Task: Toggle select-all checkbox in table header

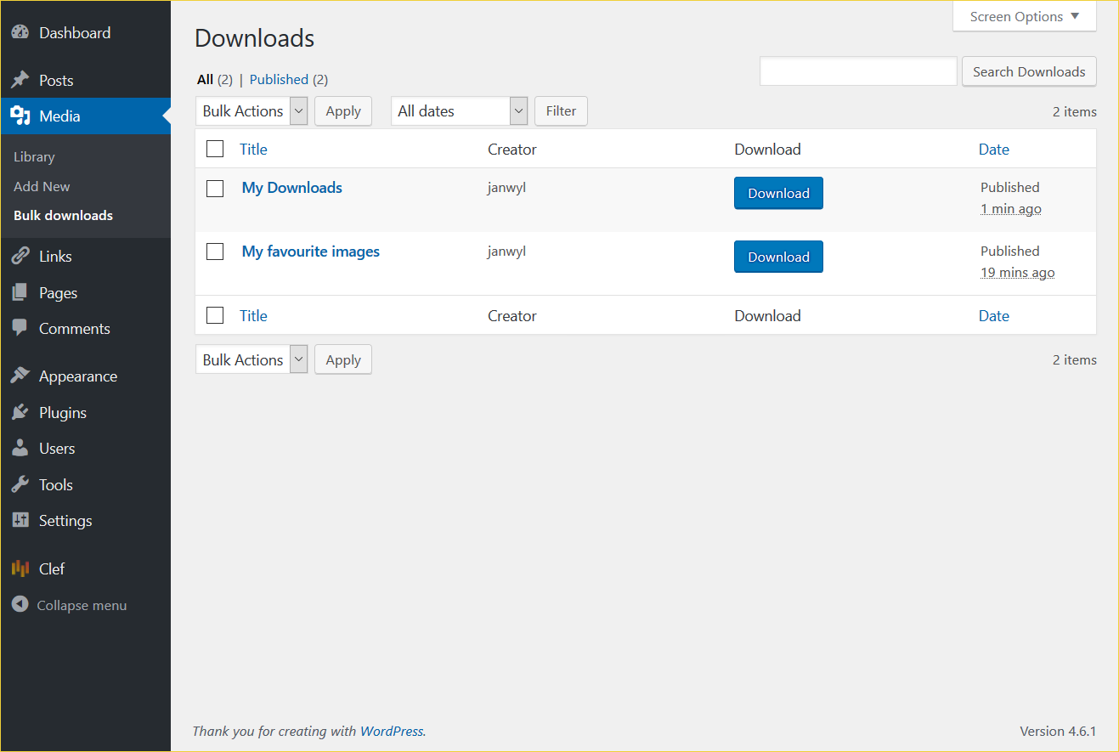Action: (215, 150)
